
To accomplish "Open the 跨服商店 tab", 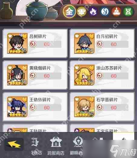I will [x=56, y=146].
